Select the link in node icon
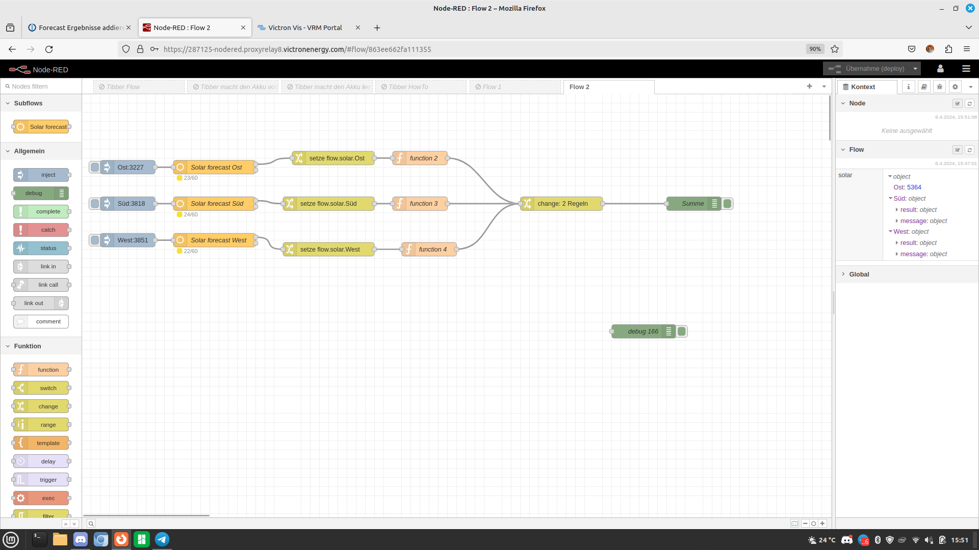Viewport: 979px width, 550px height. 19,266
